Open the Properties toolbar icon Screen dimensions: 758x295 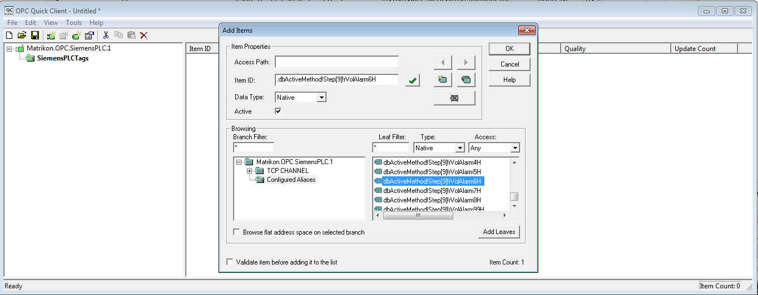pos(89,35)
